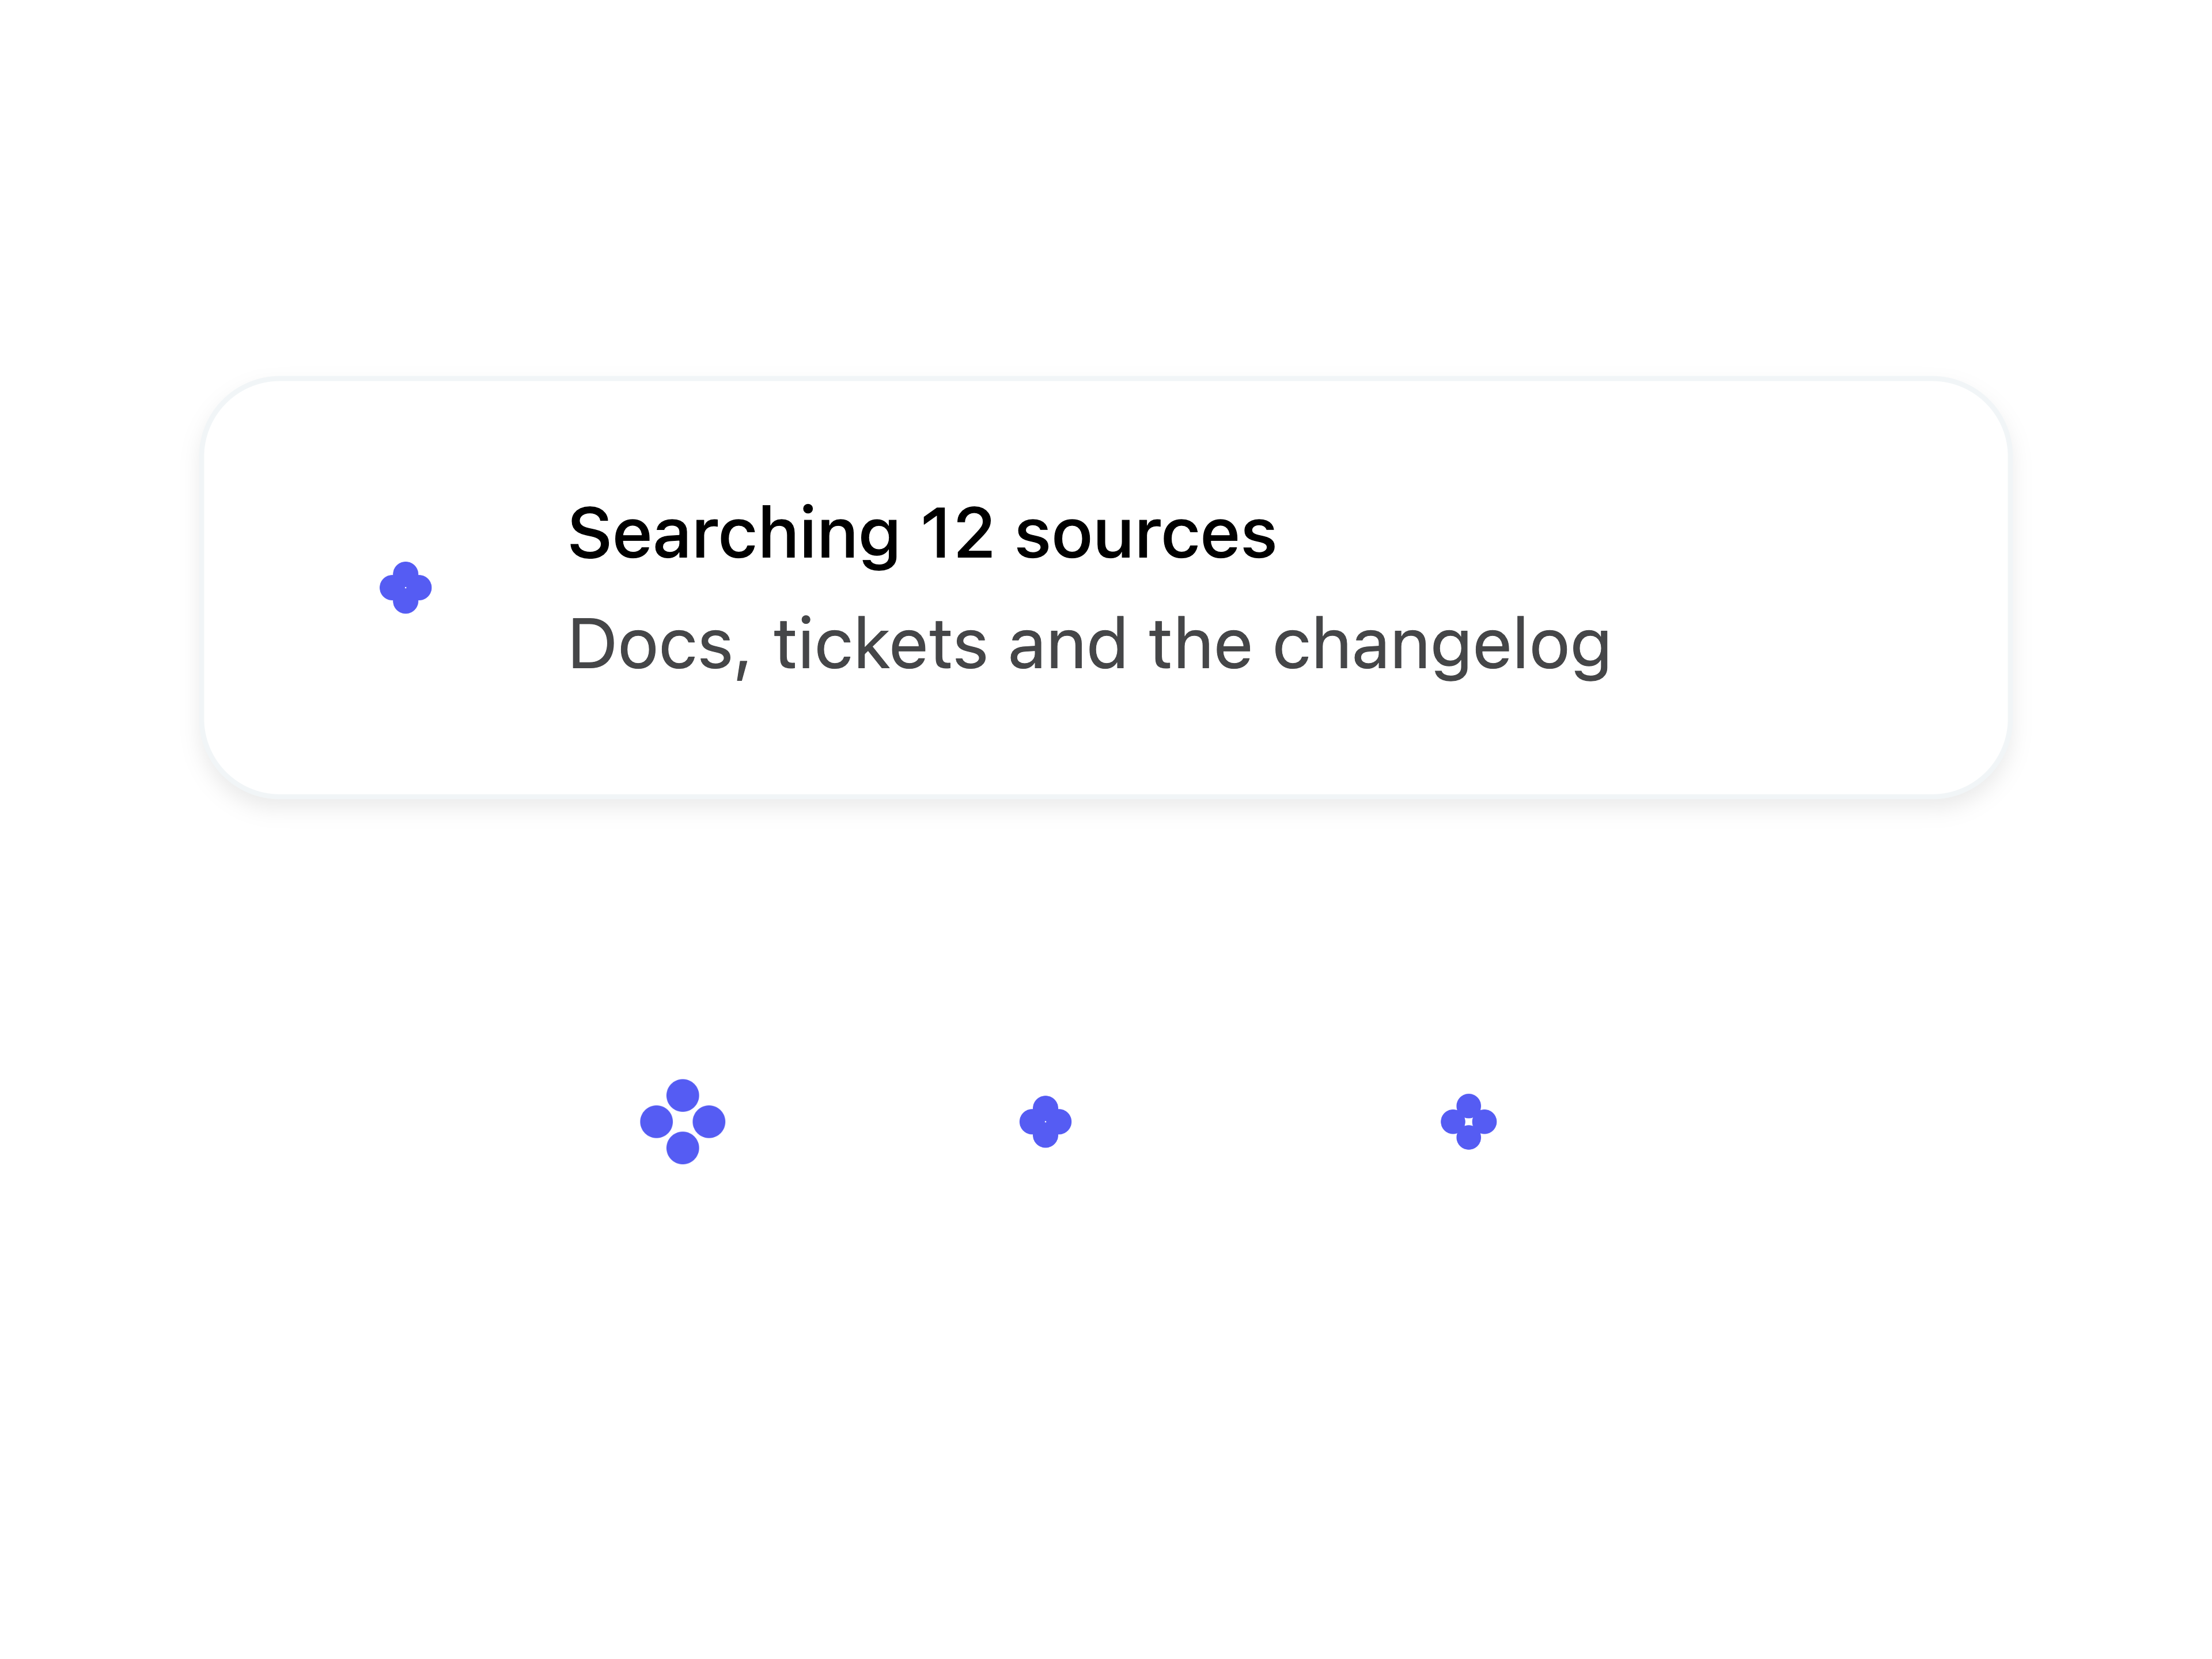Click the left dot of the expanded loader
This screenshot has height=1659, width=2212.
click(x=656, y=1121)
